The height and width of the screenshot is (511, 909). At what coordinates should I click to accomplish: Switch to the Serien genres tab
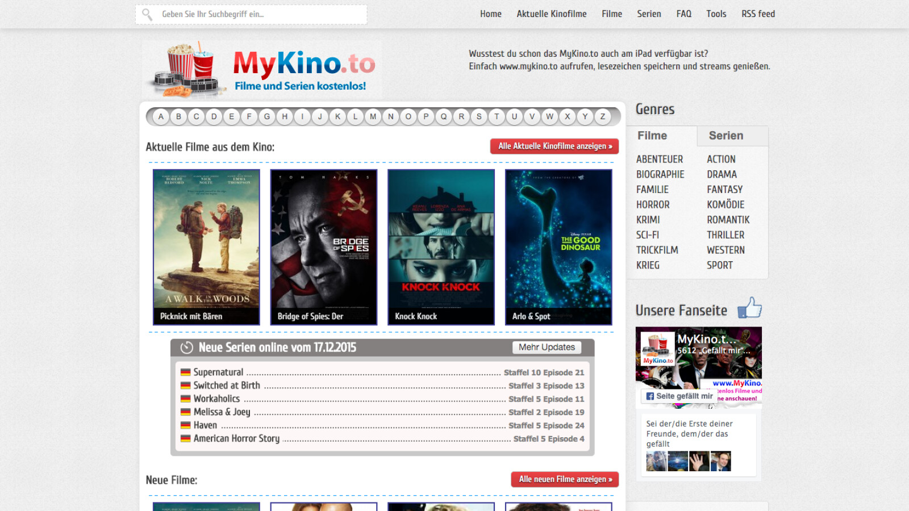tap(733, 136)
